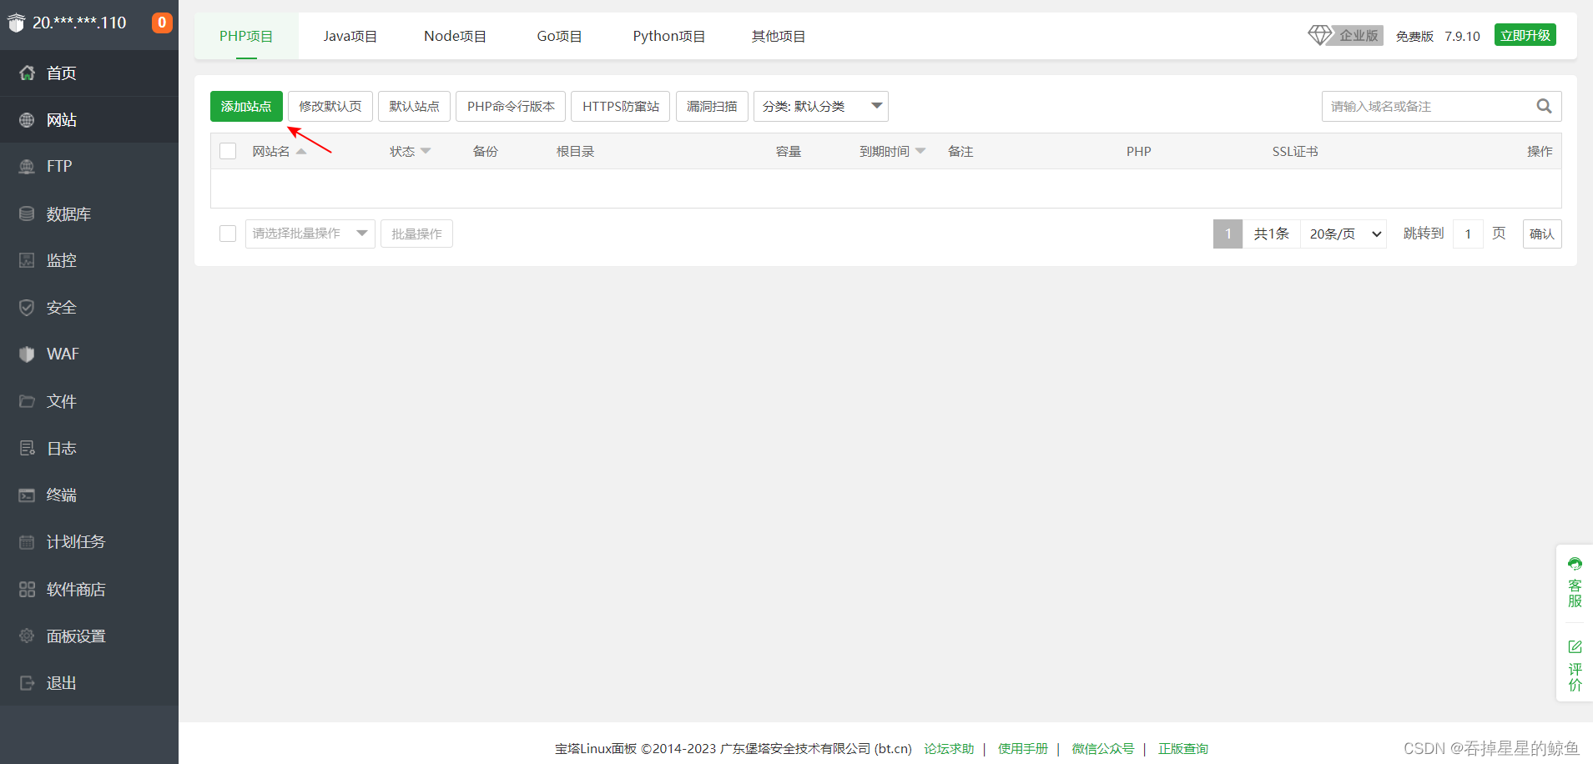The image size is (1593, 764).
Task: Click the terminal icon beside 终端
Action: (x=27, y=495)
